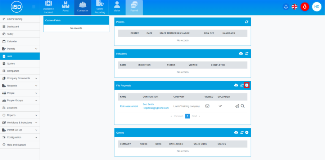Switch to the Payroll module tab
The width and height of the screenshot is (325, 160).
134,8
